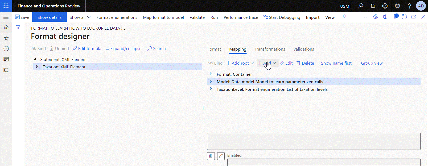The height and width of the screenshot is (166, 428).
Task: Refresh the page icon
Action: click(404, 17)
